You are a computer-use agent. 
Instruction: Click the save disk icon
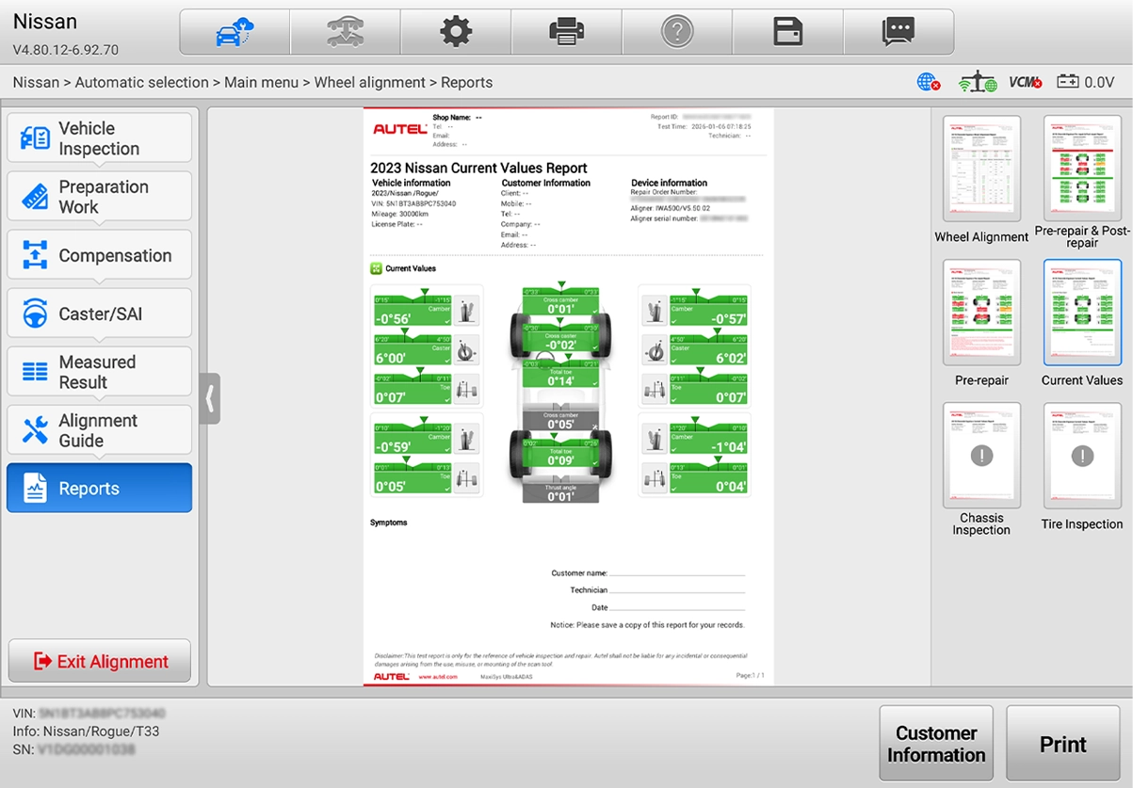pos(787,33)
